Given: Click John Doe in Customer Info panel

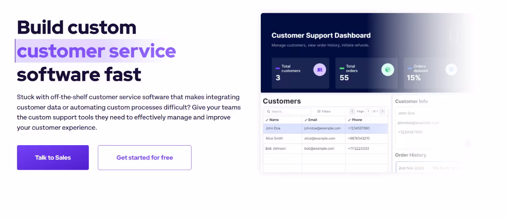Looking at the screenshot, I should 406,113.
